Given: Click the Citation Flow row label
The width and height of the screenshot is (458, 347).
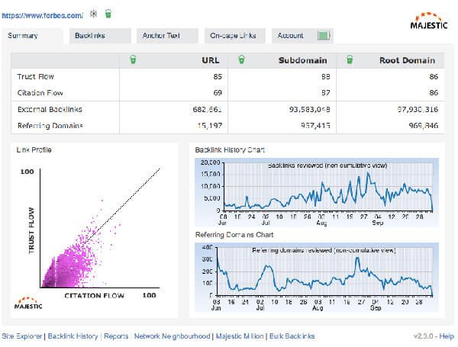Looking at the screenshot, I should point(40,93).
